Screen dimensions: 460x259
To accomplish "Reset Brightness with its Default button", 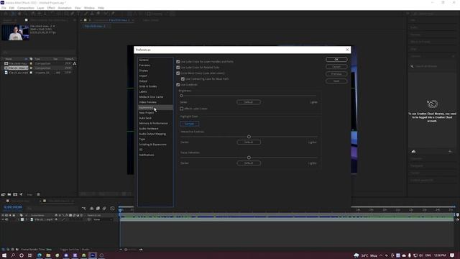I will click(249, 102).
